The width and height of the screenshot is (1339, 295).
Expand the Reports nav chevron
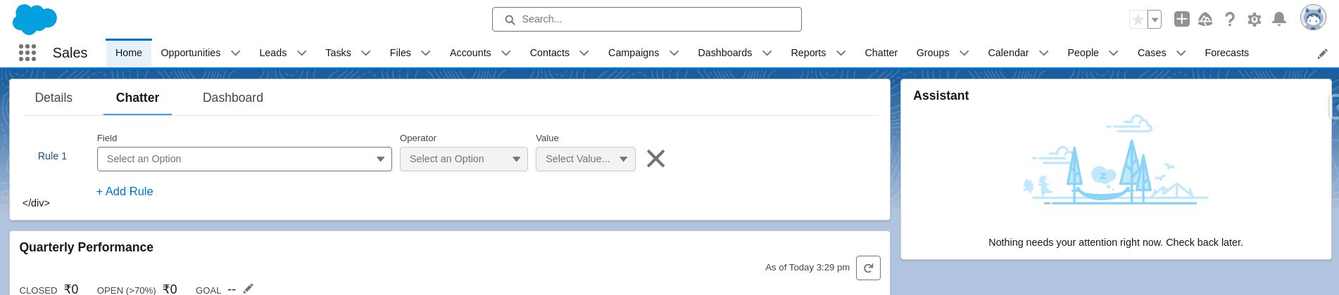tap(841, 53)
